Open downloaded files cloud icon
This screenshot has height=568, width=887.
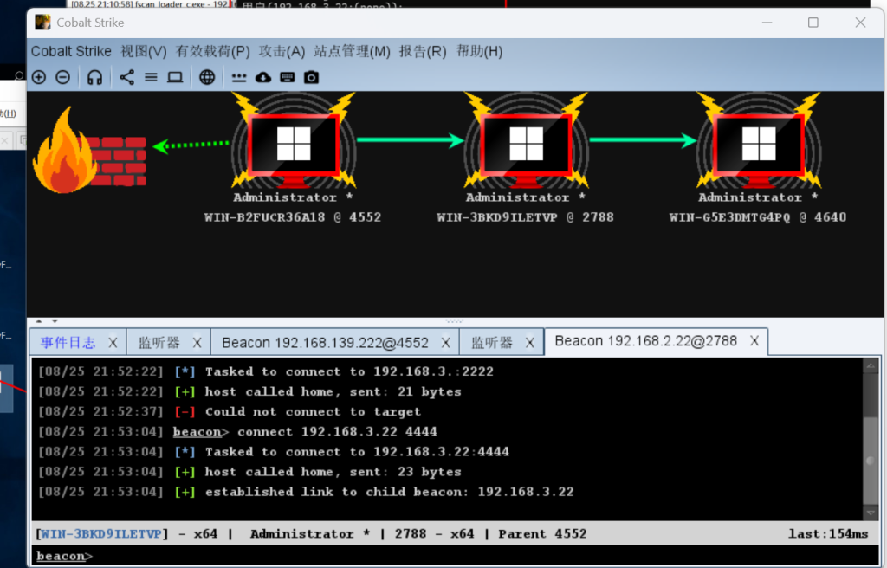[x=263, y=77]
